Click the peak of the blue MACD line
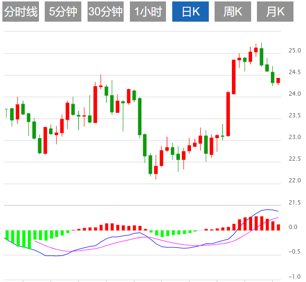 tap(268, 209)
